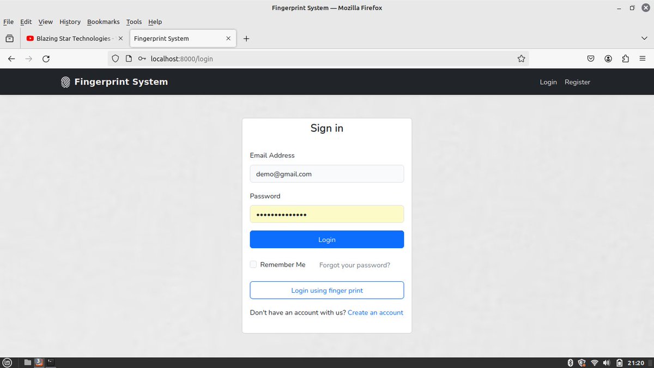Image resolution: width=654 pixels, height=368 pixels.
Task: Click the blue Login button
Action: (x=327, y=239)
